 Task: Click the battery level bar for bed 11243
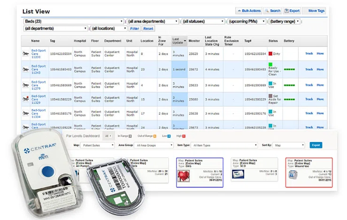click(x=289, y=70)
